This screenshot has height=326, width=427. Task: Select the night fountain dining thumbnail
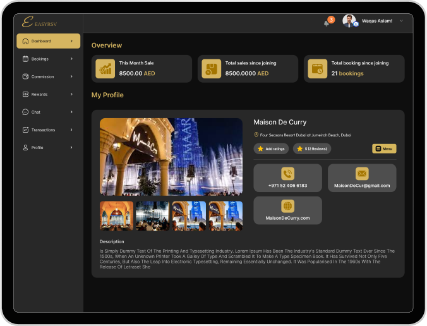[153, 215]
